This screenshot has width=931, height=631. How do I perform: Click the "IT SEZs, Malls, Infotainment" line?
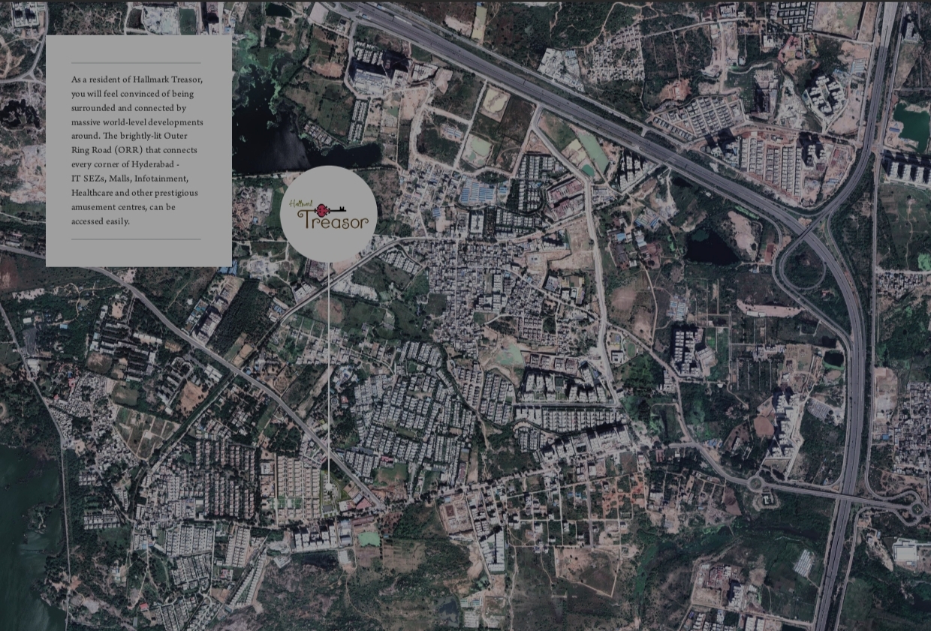point(130,179)
